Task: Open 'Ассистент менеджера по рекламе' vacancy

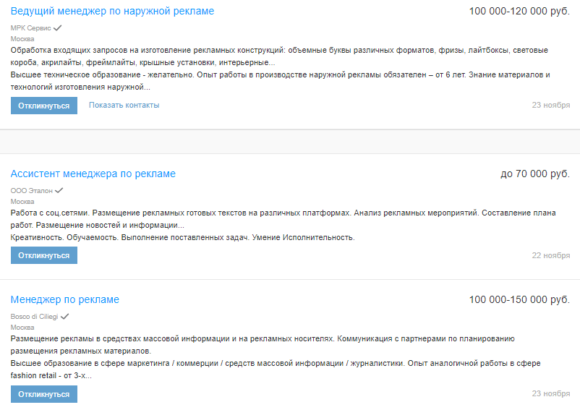Action: click(x=93, y=174)
